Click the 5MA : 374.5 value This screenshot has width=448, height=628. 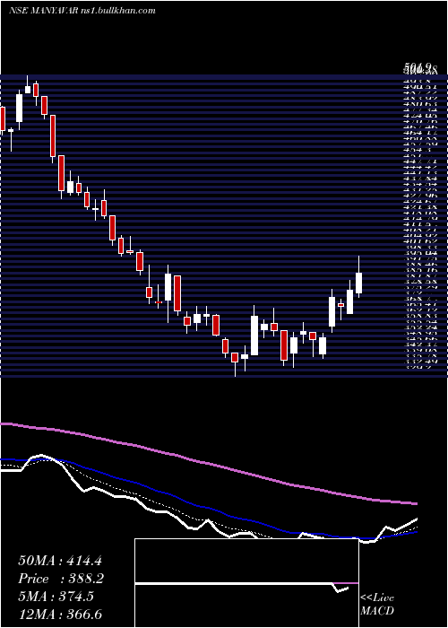point(56,597)
